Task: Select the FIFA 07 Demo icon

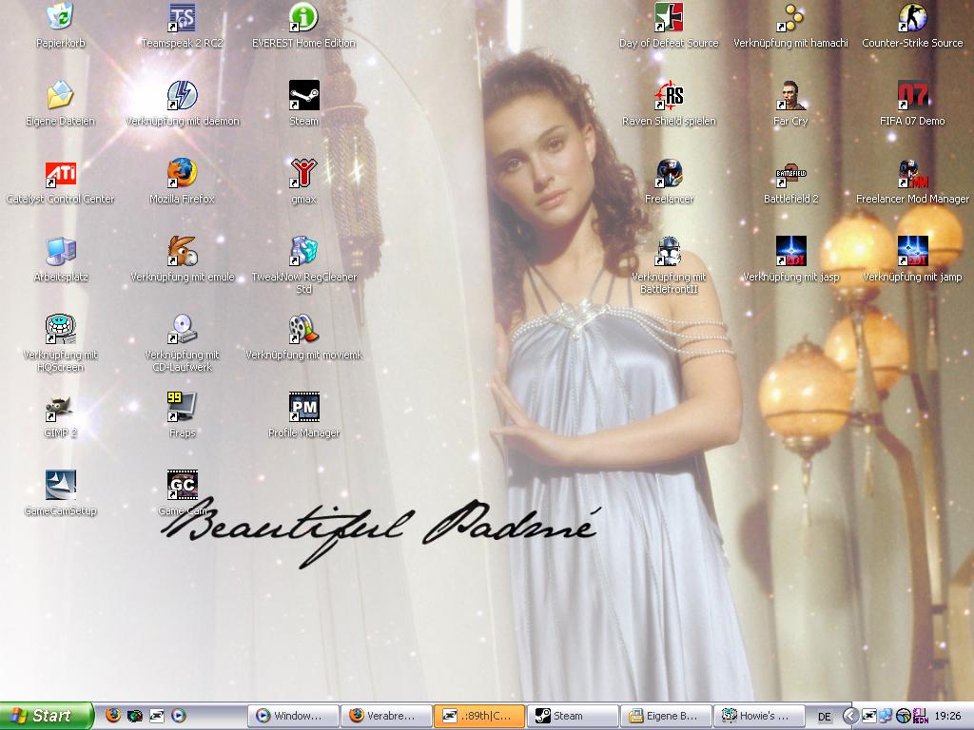Action: [912, 95]
